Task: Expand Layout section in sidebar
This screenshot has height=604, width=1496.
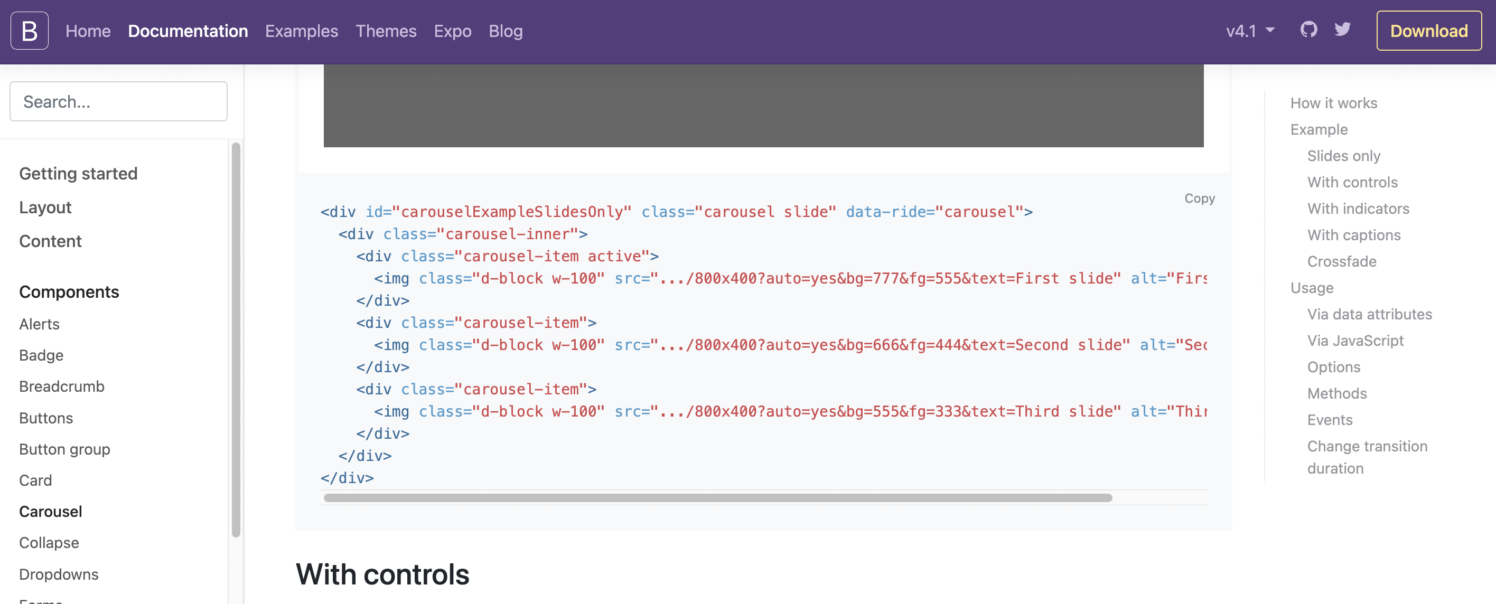Action: coord(45,207)
